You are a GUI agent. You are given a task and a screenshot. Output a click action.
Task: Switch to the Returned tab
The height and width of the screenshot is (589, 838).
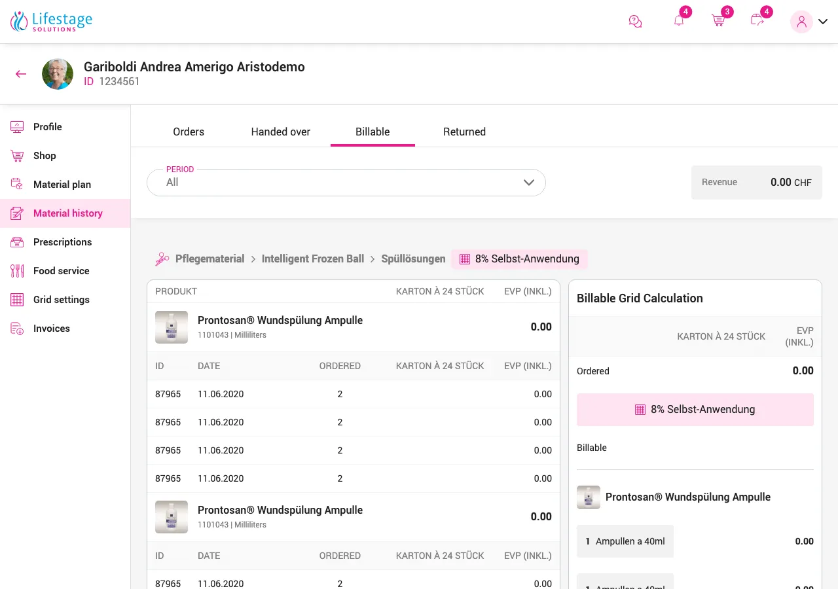pos(464,132)
